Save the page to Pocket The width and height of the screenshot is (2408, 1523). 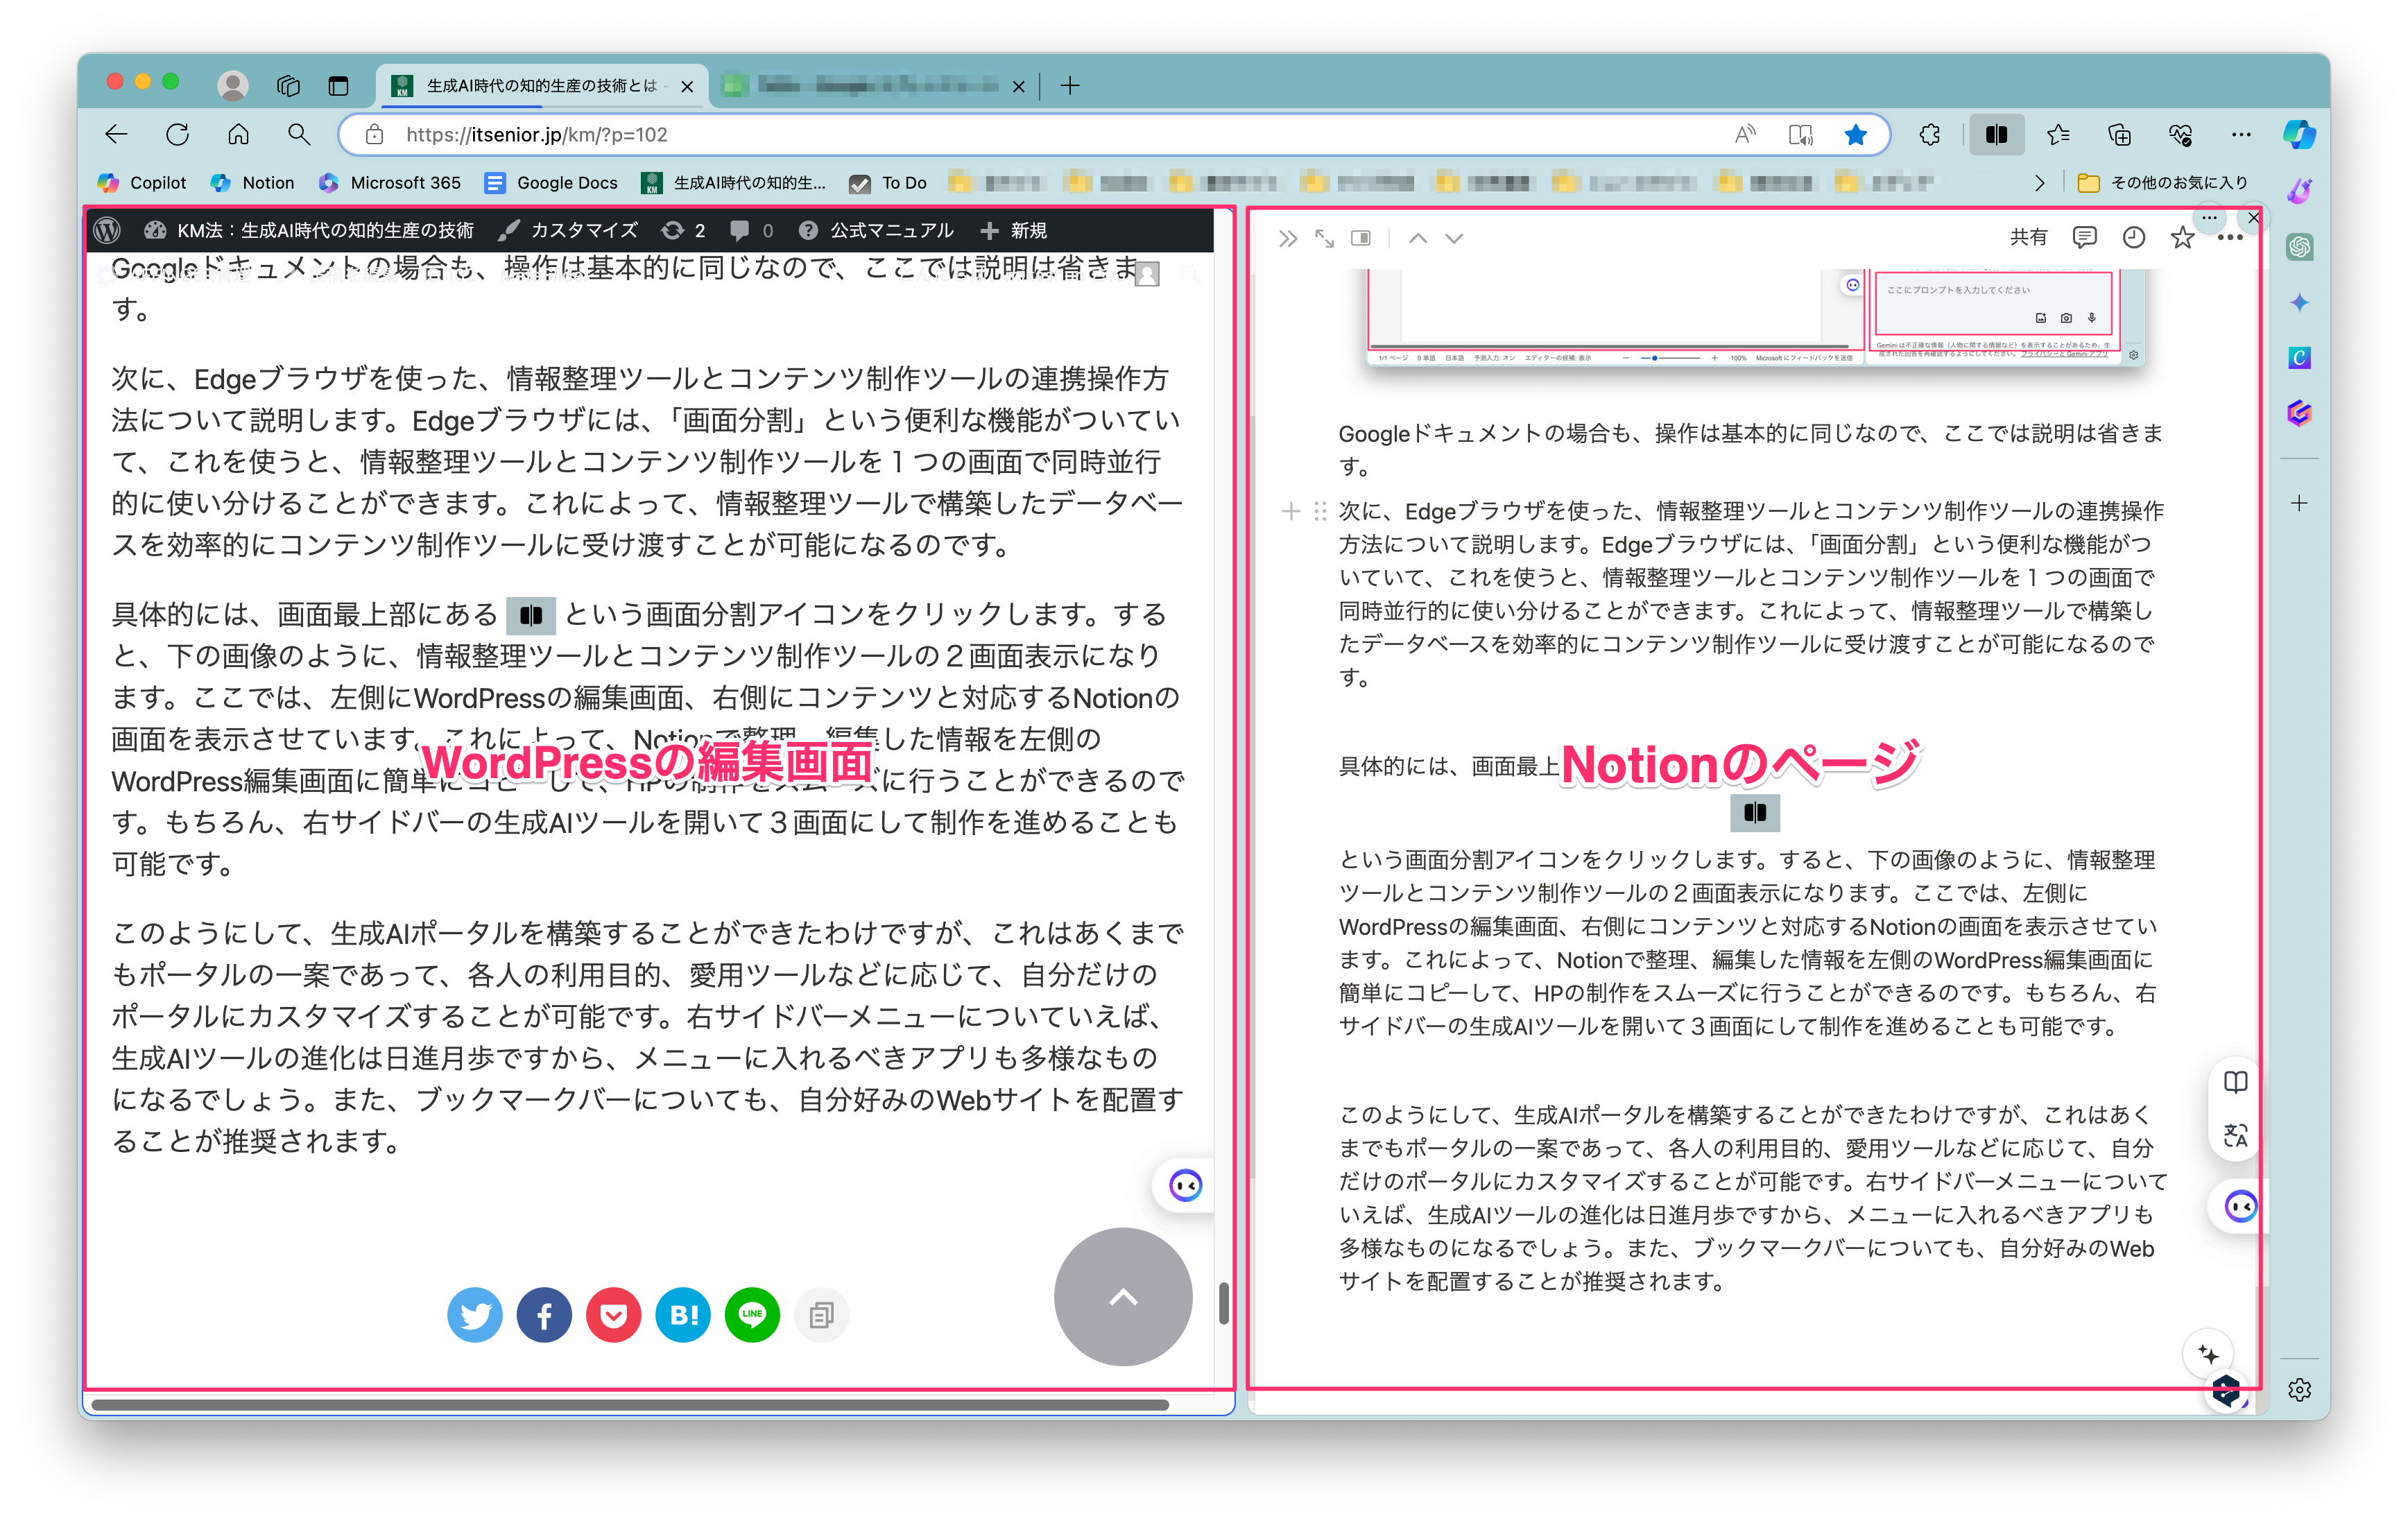(613, 1315)
